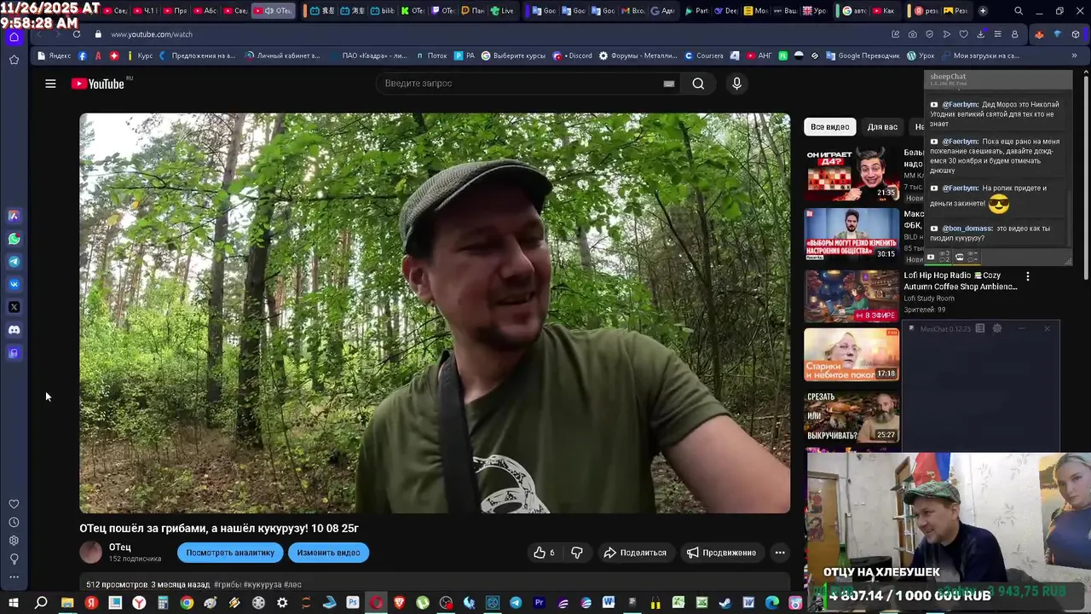Open Продвижение promotion button
Image resolution: width=1091 pixels, height=614 pixels.
(x=721, y=553)
